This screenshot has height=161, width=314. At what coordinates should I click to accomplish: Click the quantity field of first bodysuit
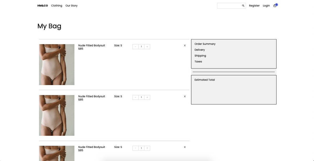pos(141,47)
